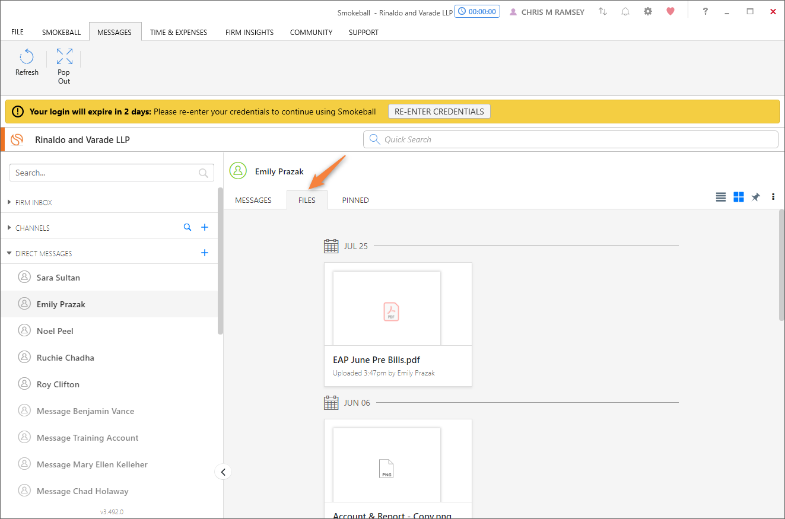The width and height of the screenshot is (785, 519).
Task: Select Message Mary Ellen Kelleher
Action: [x=109, y=464]
